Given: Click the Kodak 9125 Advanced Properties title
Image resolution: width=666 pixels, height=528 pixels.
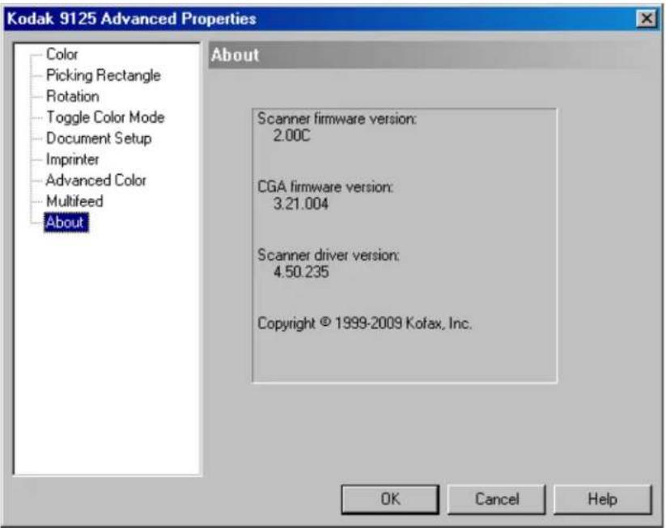Looking at the screenshot, I should [x=132, y=19].
